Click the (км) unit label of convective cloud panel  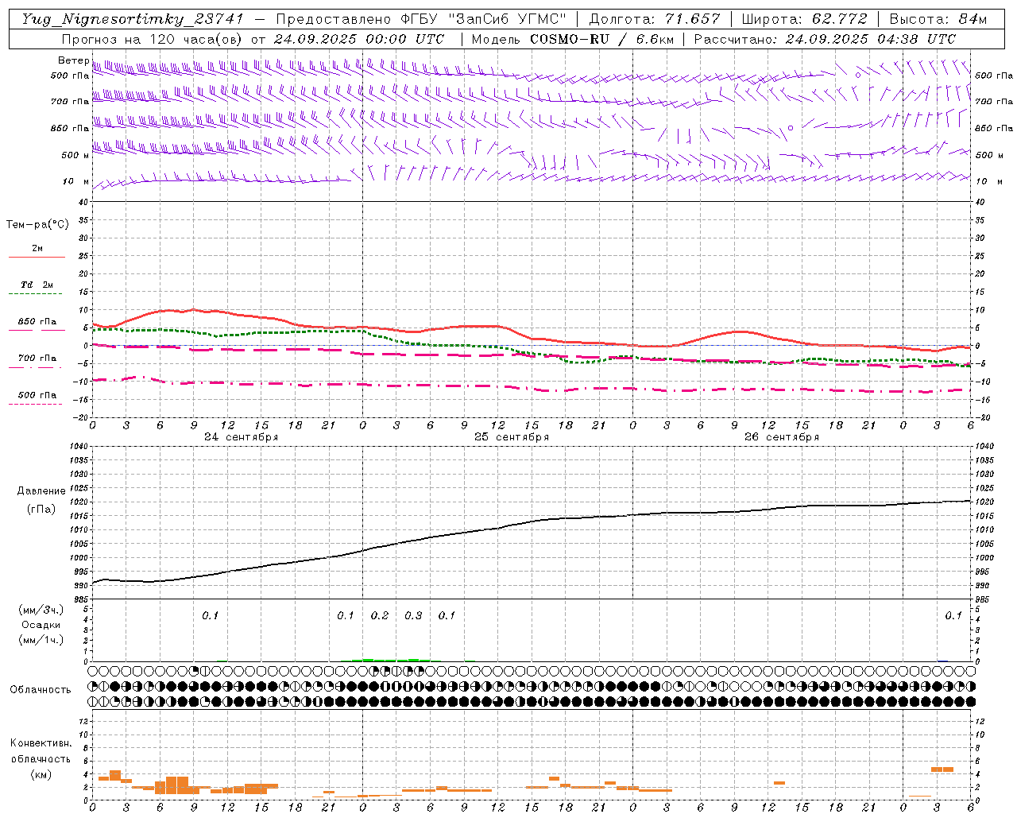41,774
